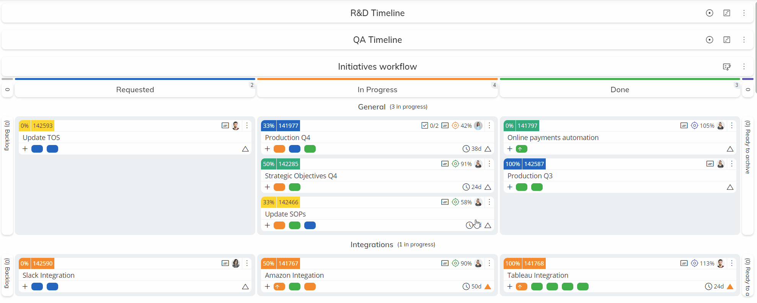Viewport: 757px width, 303px height.
Task: Click the Tableau Integration 113% target icon
Action: (695, 263)
